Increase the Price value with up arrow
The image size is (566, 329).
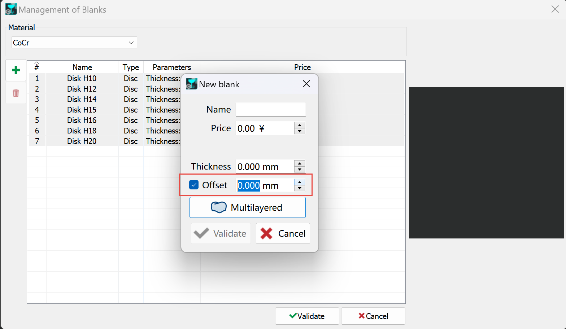pos(300,125)
